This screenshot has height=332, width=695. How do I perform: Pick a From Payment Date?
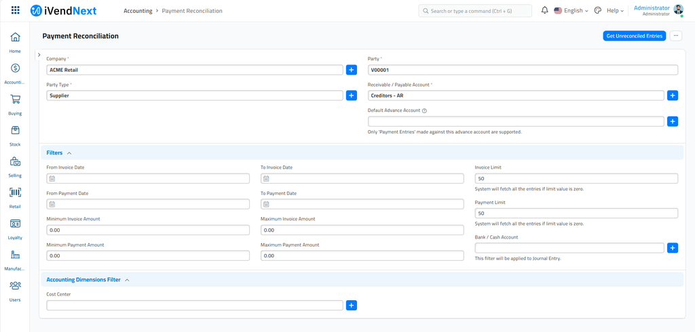tap(147, 204)
